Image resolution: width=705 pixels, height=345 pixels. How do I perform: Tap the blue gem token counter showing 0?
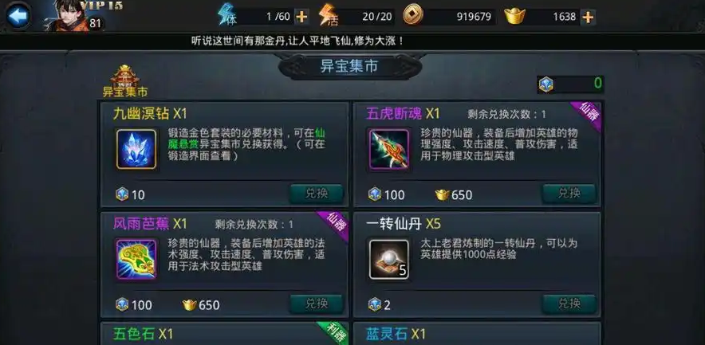(x=570, y=84)
